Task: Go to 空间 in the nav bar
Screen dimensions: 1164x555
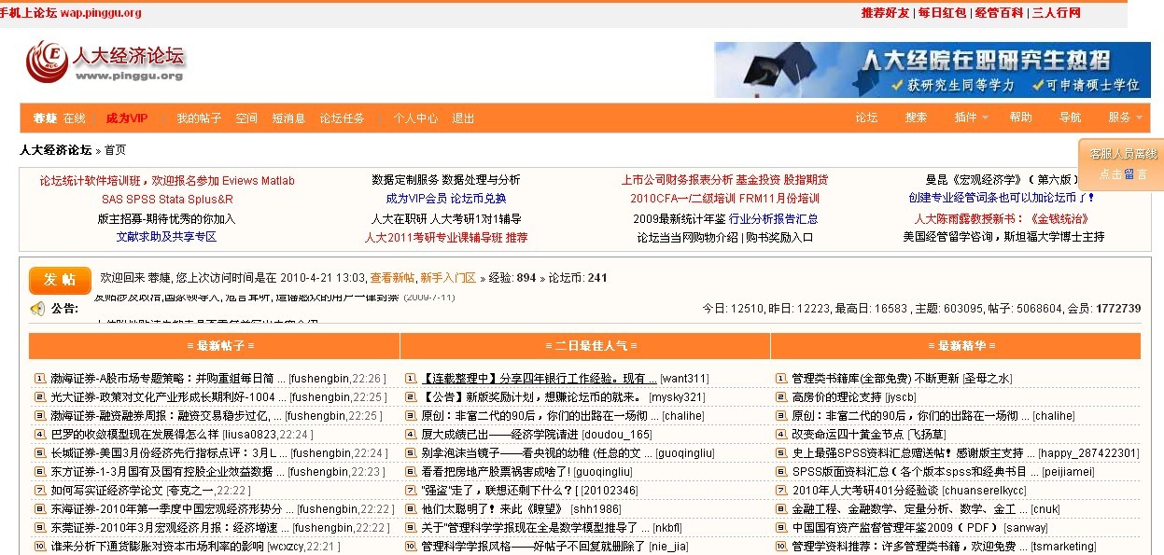Action: pos(246,118)
